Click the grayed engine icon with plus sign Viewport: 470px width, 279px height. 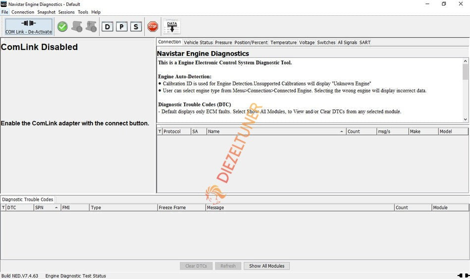click(91, 27)
